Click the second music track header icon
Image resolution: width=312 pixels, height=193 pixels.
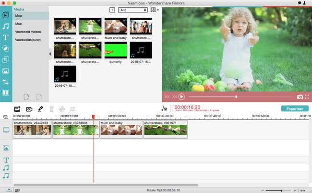tap(6, 176)
